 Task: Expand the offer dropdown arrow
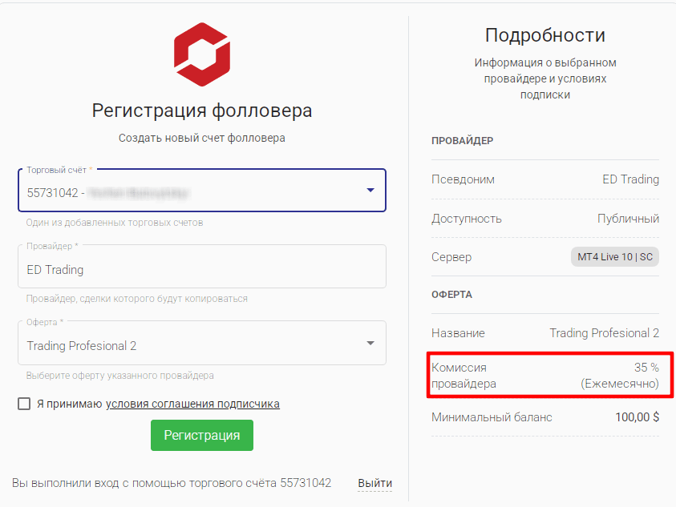(x=370, y=344)
